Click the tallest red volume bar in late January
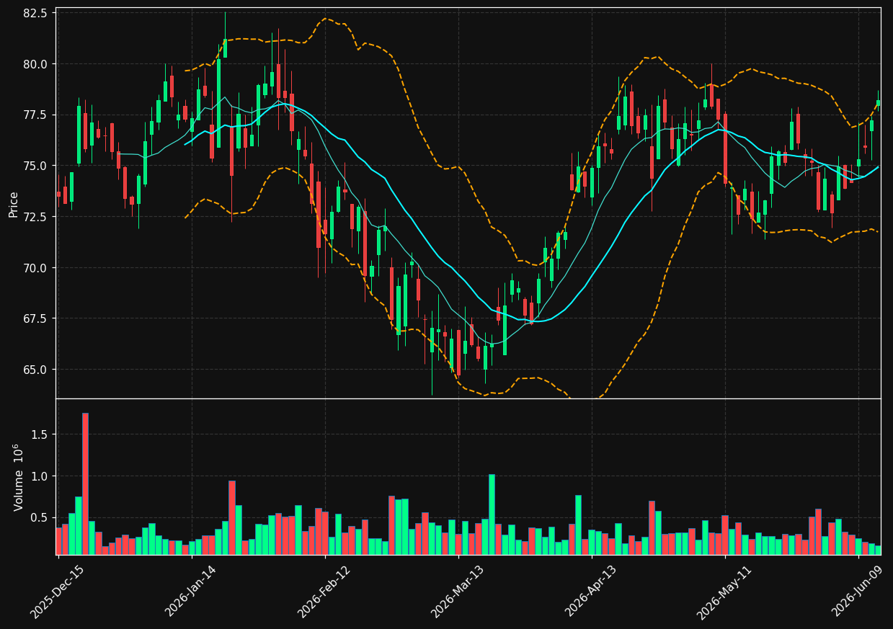The image size is (893, 629). 231,517
